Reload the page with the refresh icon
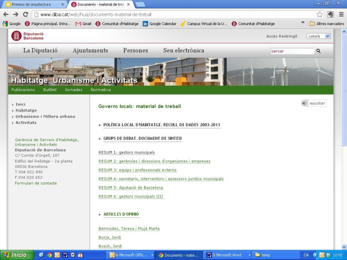The height and width of the screenshot is (260, 347). click(x=26, y=14)
